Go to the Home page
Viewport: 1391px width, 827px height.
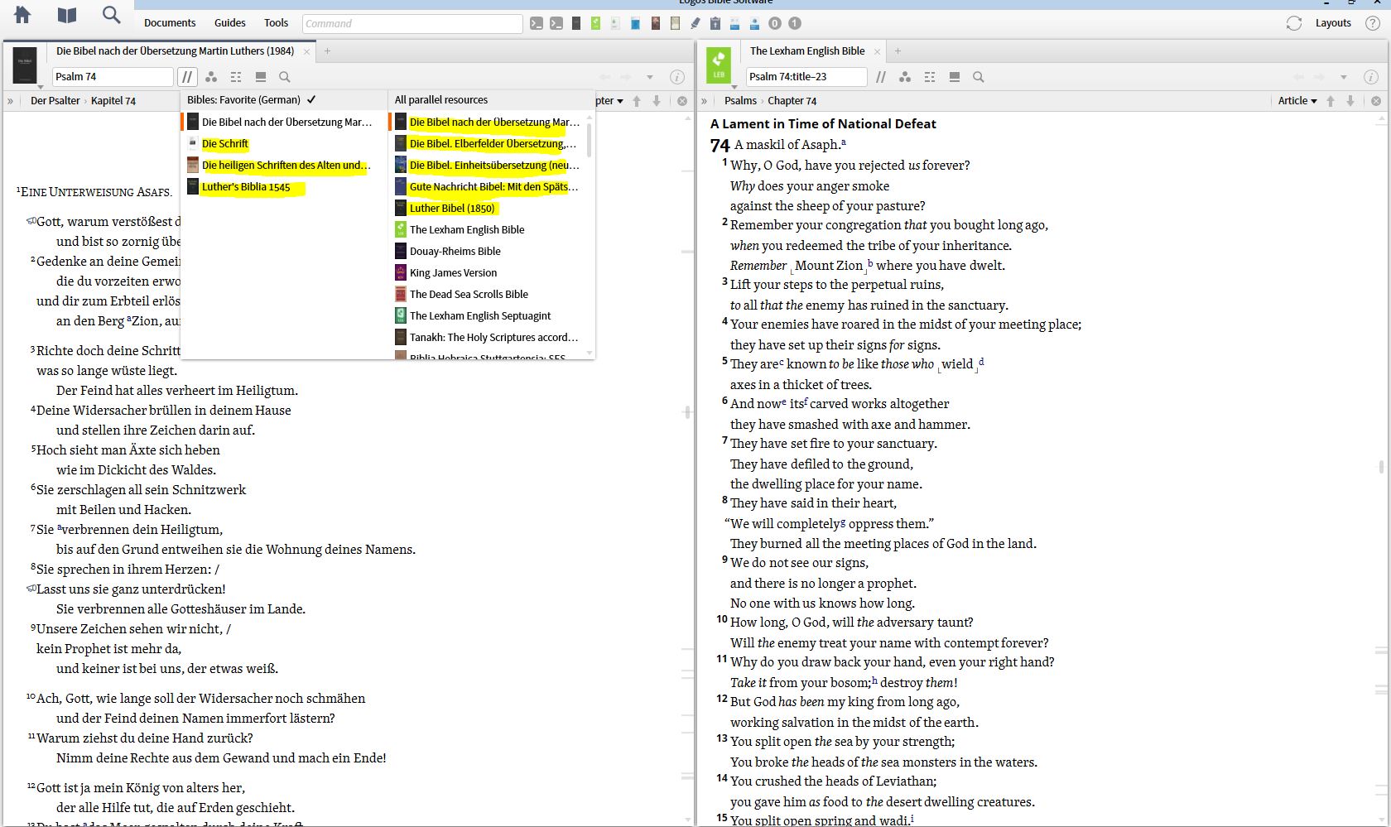click(22, 15)
